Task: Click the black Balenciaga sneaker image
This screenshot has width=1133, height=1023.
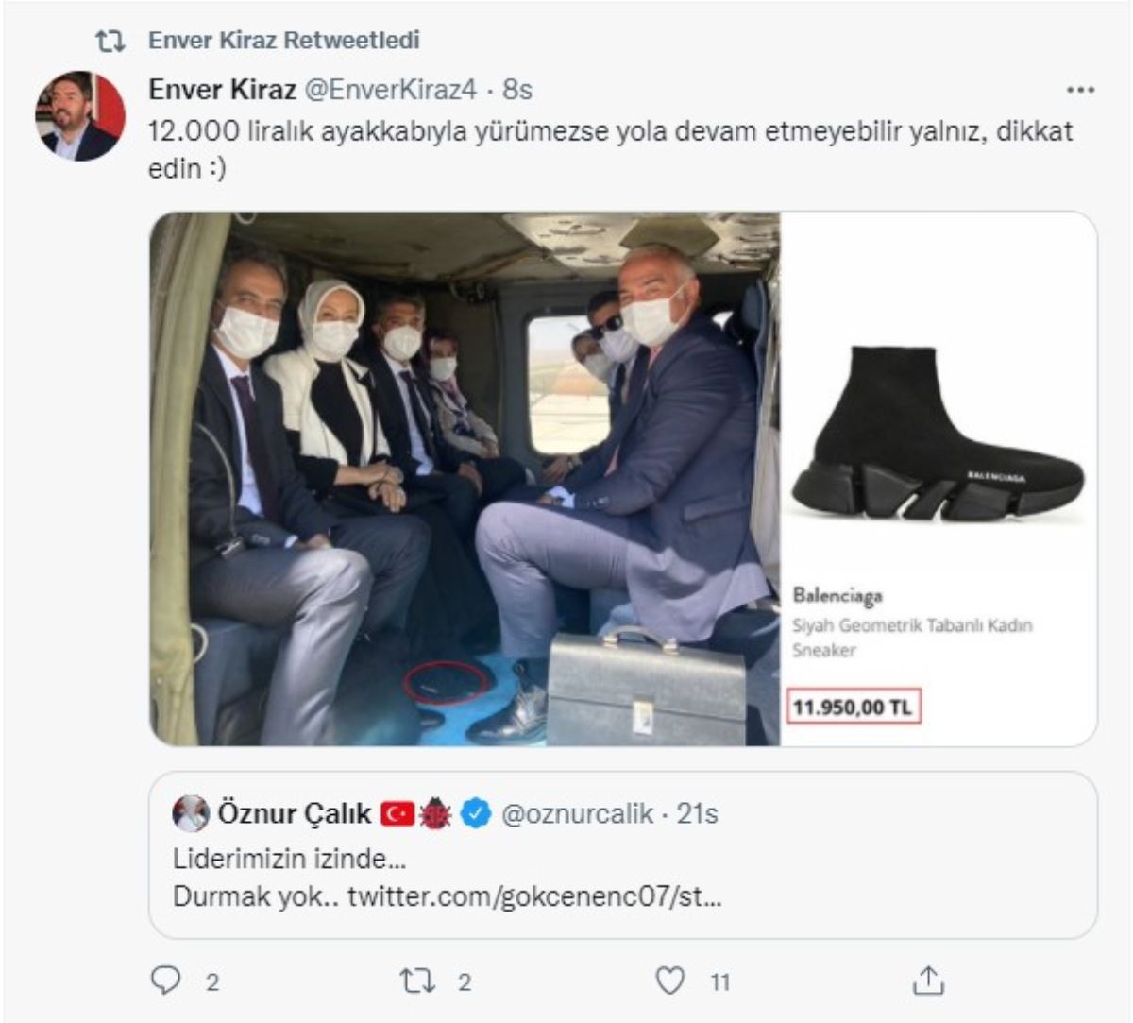Action: pyautogui.click(x=938, y=436)
